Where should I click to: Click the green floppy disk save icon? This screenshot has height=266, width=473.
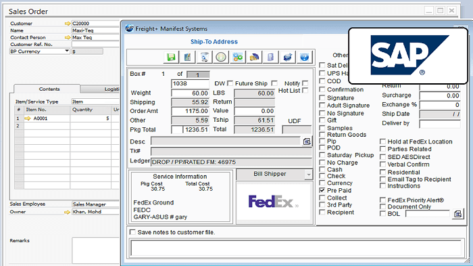171,57
